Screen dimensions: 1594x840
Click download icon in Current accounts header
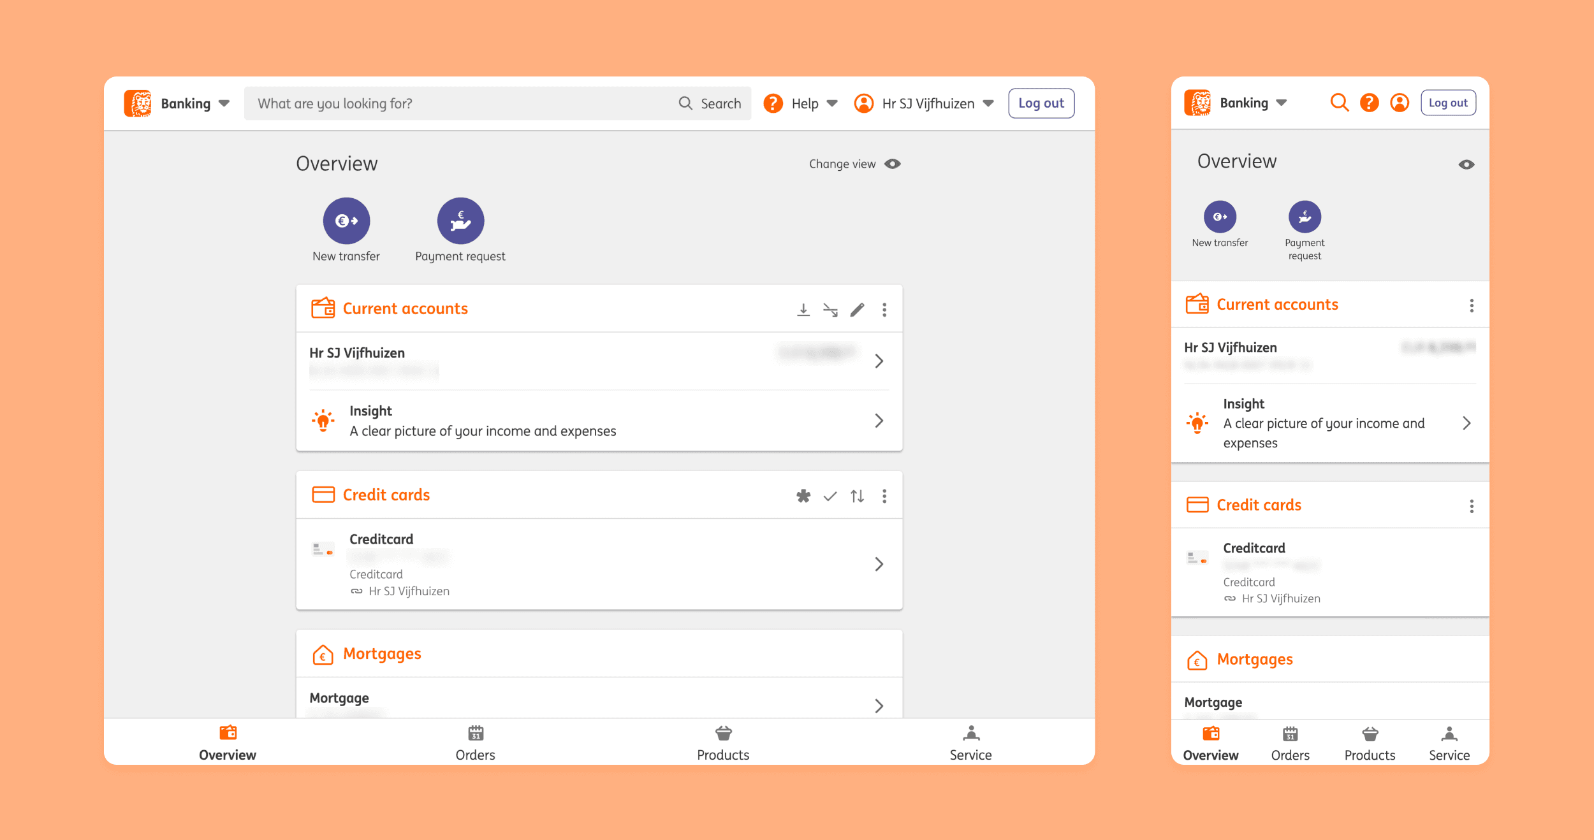tap(803, 310)
